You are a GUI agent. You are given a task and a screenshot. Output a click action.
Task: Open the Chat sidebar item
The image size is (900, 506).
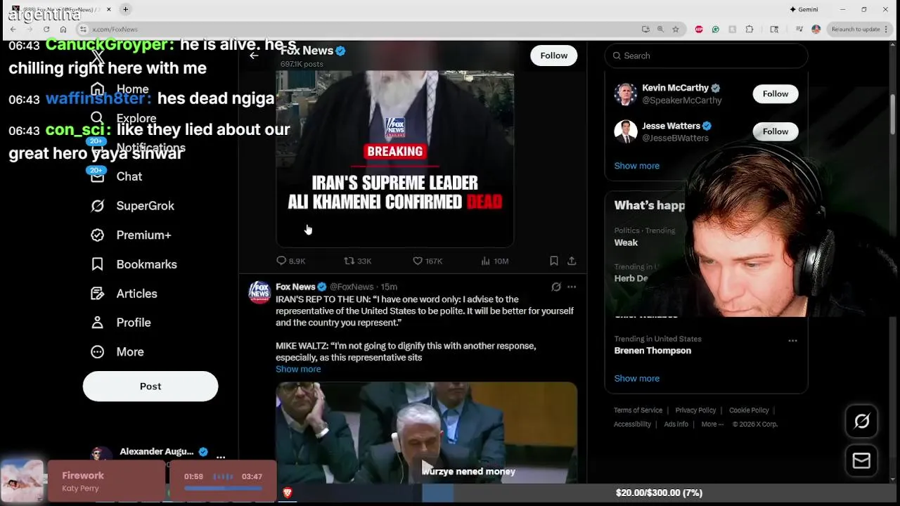pos(116,176)
